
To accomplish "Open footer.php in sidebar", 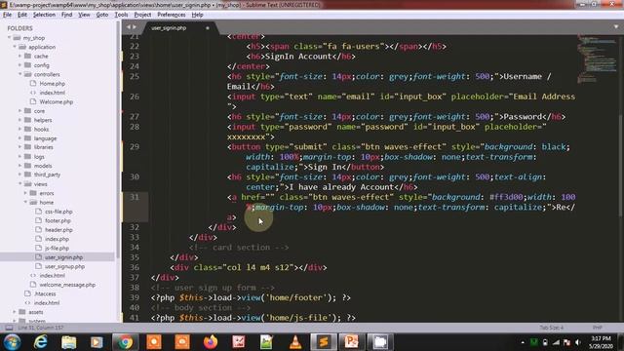I will 58,221.
